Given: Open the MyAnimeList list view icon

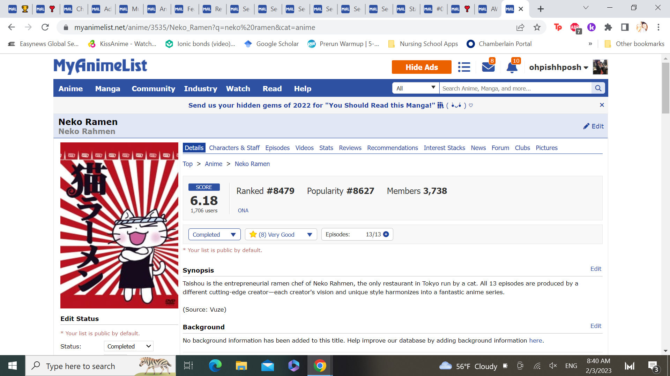Looking at the screenshot, I should (464, 67).
